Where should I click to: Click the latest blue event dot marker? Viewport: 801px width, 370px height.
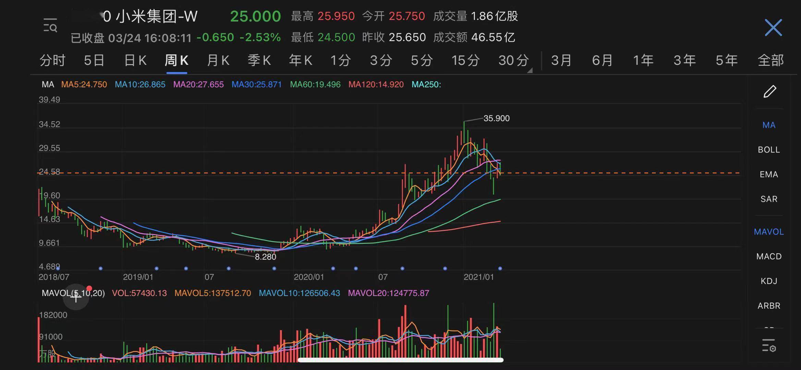pyautogui.click(x=500, y=268)
